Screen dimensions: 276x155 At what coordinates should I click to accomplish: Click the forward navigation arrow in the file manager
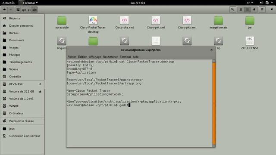click(x=11, y=9)
